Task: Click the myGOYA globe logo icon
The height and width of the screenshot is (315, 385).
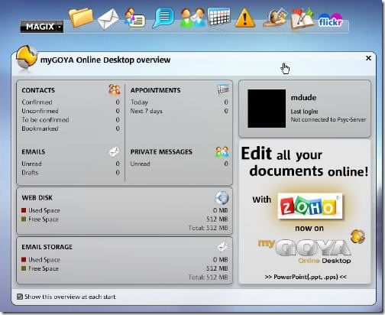Action: 27,57
